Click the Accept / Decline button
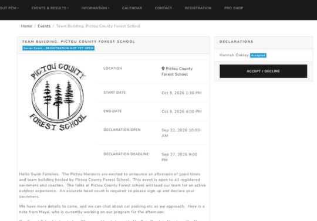This screenshot has width=317, height=221. tap(263, 71)
